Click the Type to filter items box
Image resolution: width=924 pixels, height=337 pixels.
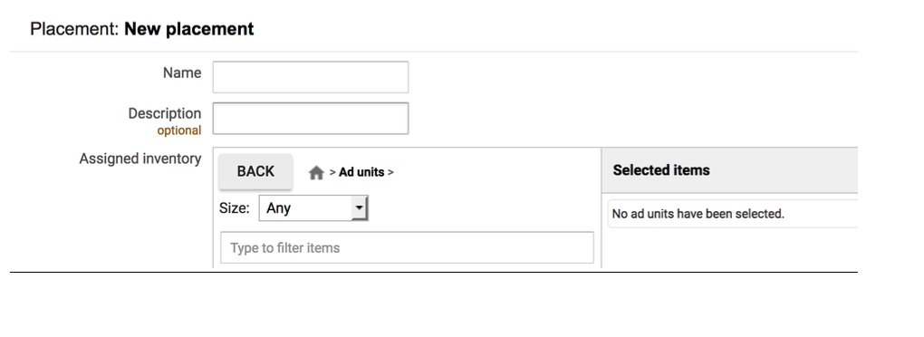pyautogui.click(x=408, y=247)
